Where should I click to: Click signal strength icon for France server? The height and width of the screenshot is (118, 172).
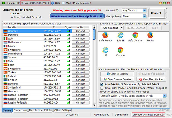tap(68, 46)
